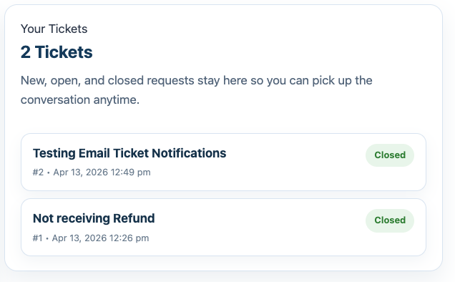This screenshot has height=282, width=455.
Task: Click the conversation anytime text line
Action: pyautogui.click(x=80, y=100)
